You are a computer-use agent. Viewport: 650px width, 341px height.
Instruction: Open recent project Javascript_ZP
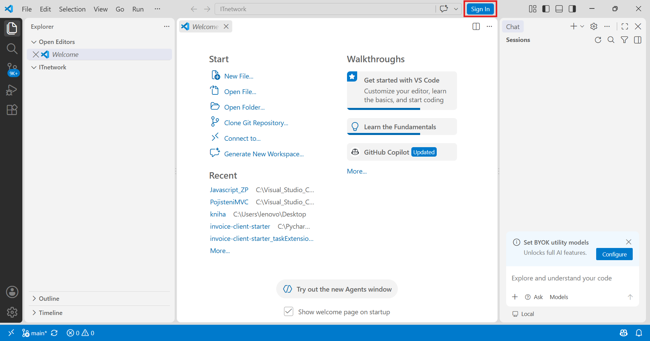point(229,190)
